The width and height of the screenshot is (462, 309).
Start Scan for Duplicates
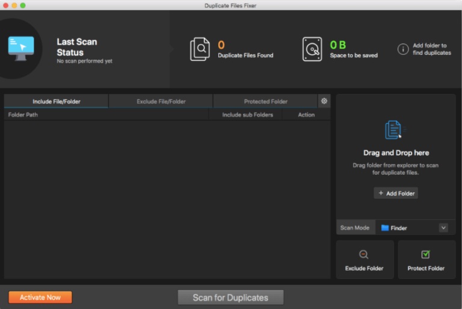coord(230,298)
